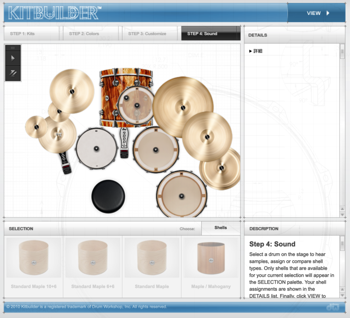The height and width of the screenshot is (318, 350).
Task: Click the Step 4: Sound description heading
Action: 272,244
